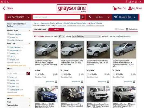Check the Hatchback body type checkbox
144x108 pixels.
point(8,50)
